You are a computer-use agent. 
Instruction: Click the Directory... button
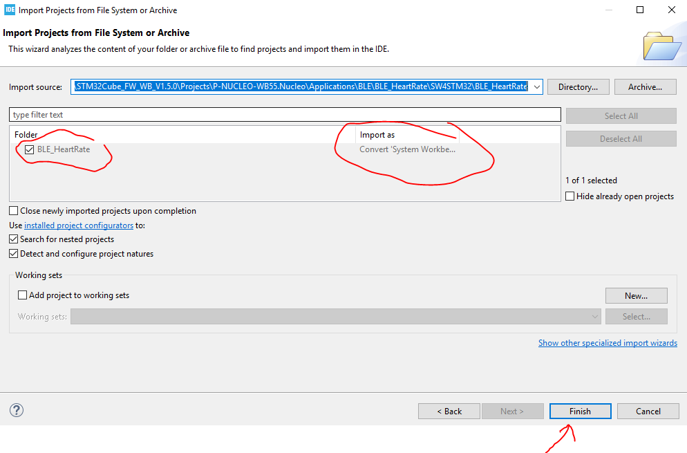(x=578, y=87)
